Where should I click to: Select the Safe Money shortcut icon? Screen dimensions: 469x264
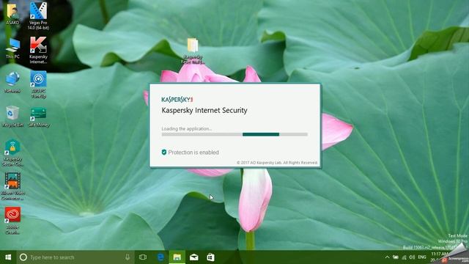point(39,117)
